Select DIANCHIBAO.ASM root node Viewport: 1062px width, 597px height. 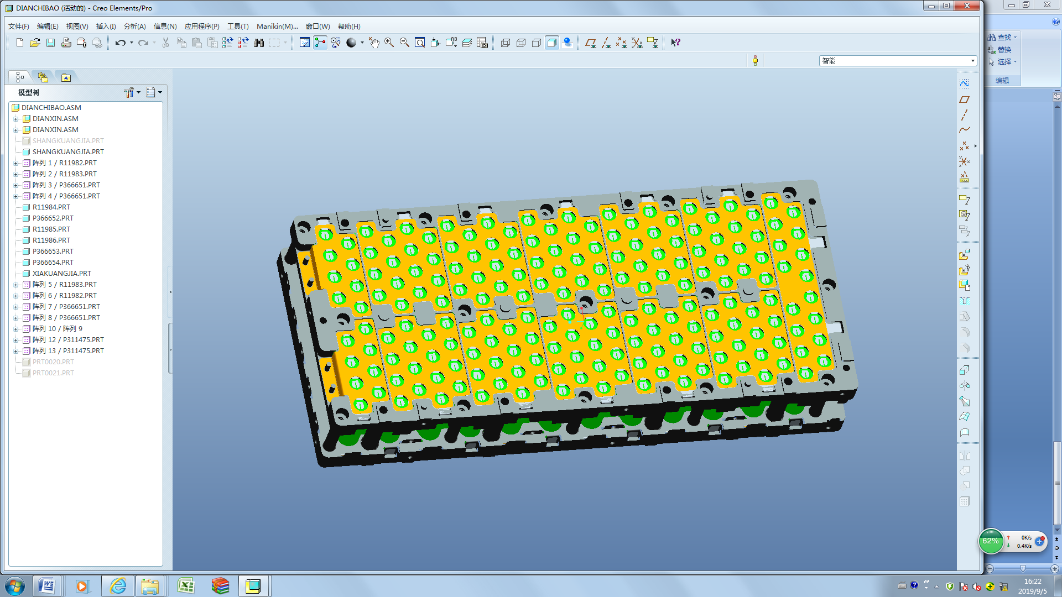(51, 108)
